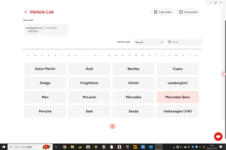Filter brands by letter V

pyautogui.click(x=169, y=55)
